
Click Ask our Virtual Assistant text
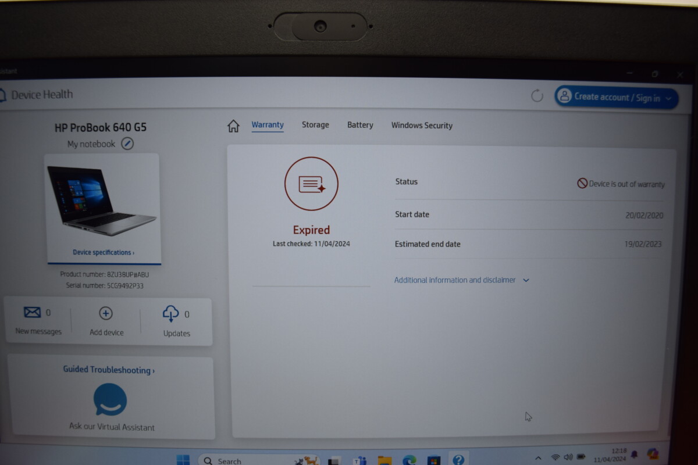pyautogui.click(x=112, y=427)
